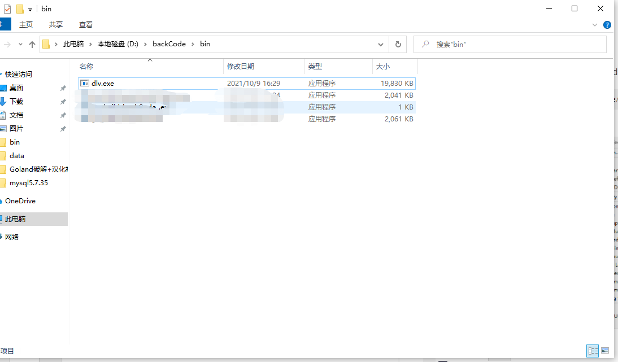618x362 pixels.
Task: Click the pin icon next to 文档
Action: click(63, 115)
